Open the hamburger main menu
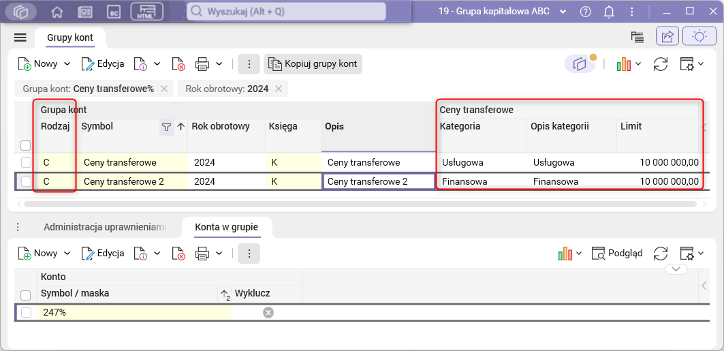Image resolution: width=724 pixels, height=351 pixels. 20,37
